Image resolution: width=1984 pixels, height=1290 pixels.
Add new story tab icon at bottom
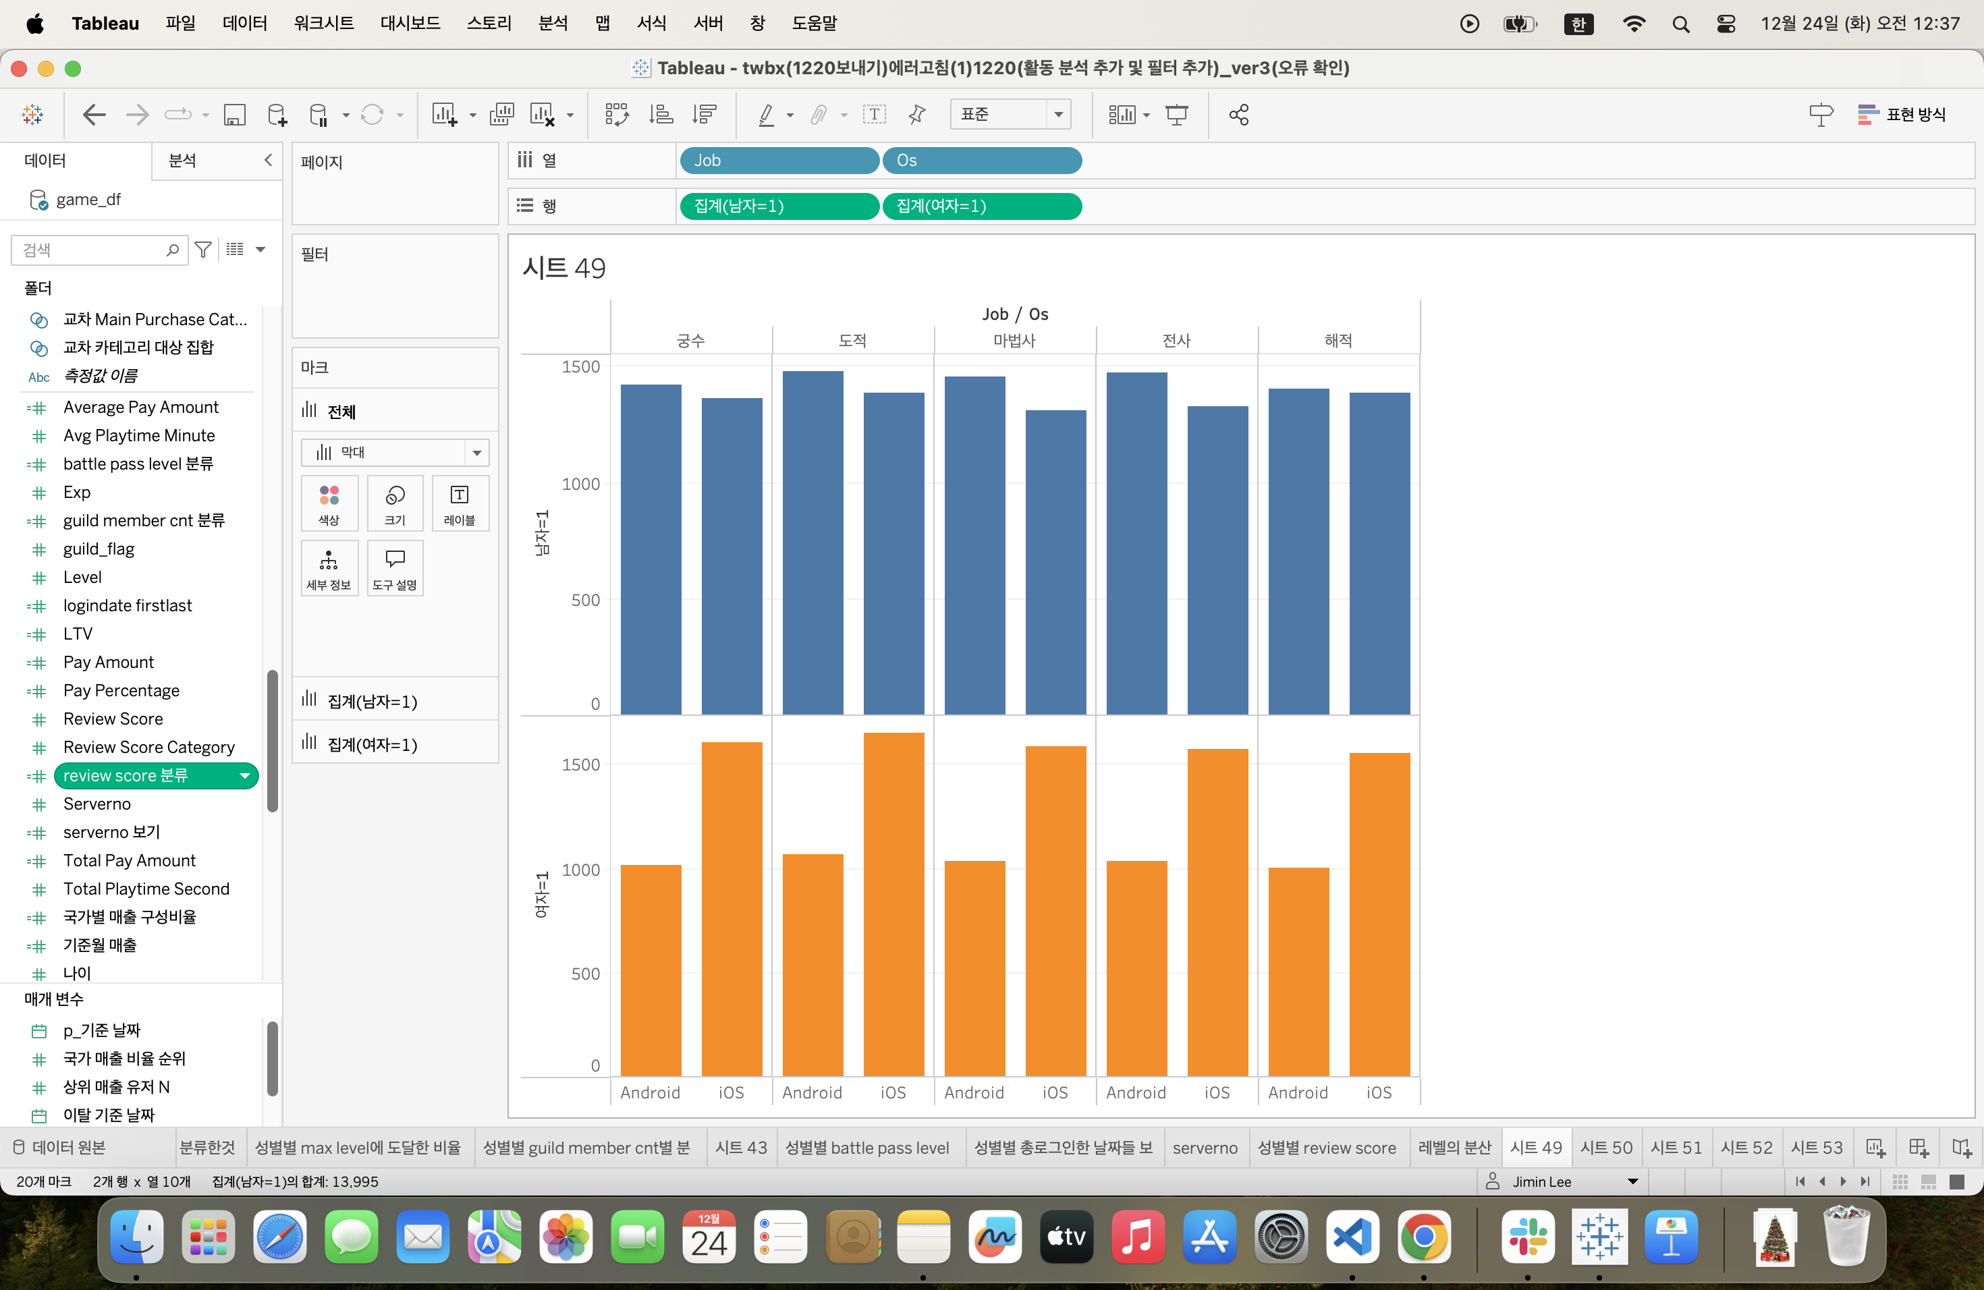tap(1962, 1148)
